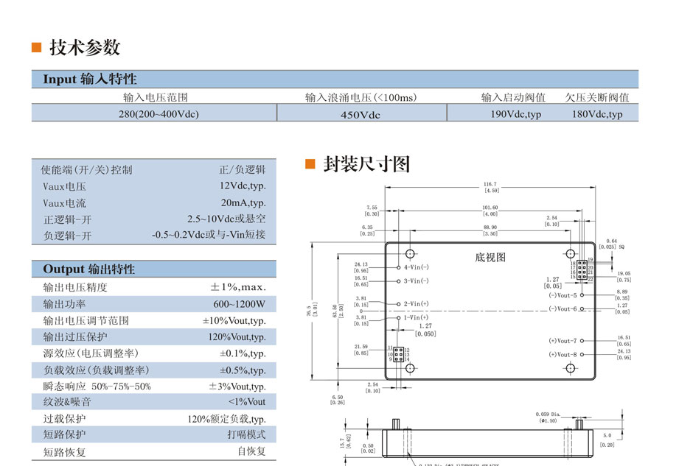Click the 底视图 label in the drawing
This screenshot has height=466, width=693.
click(490, 257)
